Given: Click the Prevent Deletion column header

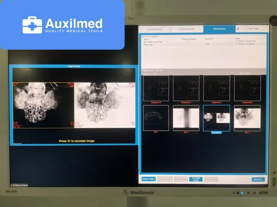Looking at the screenshot, I should point(189,39).
